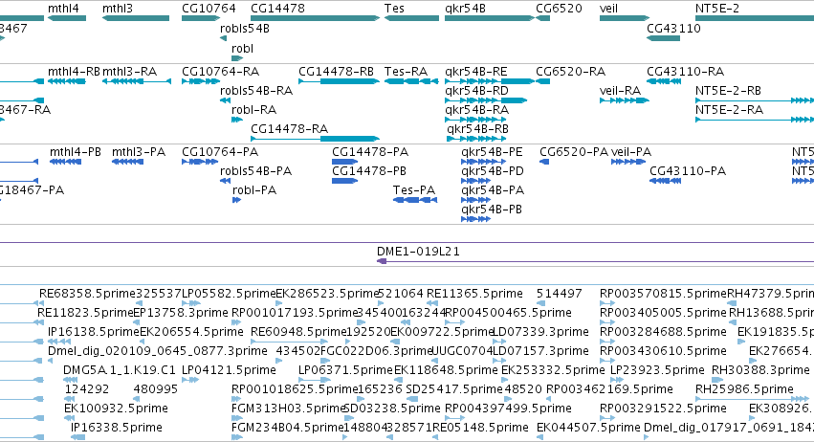Click EST label EK206554.5prime

click(x=191, y=332)
